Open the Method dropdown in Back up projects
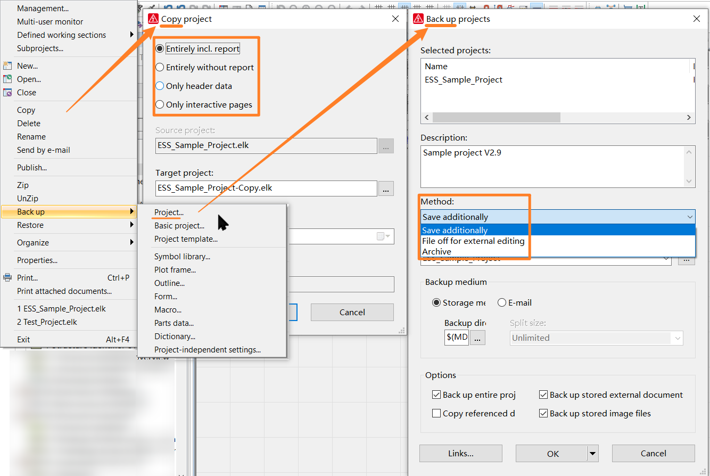The image size is (710, 476). click(558, 217)
